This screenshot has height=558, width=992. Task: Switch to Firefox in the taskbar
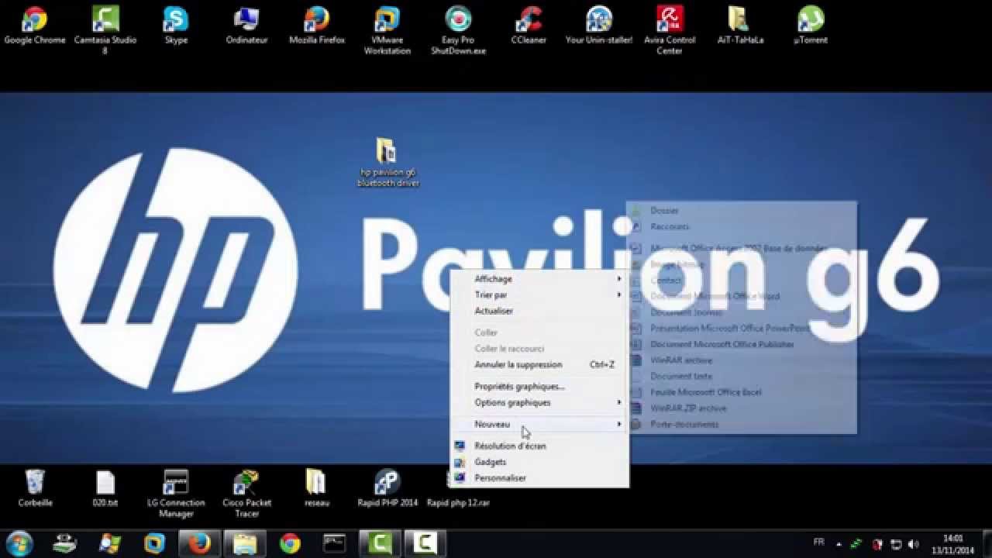199,543
